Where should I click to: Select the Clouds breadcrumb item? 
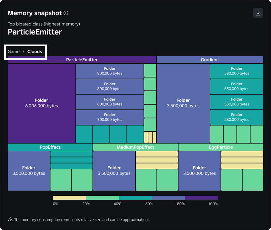(x=35, y=52)
